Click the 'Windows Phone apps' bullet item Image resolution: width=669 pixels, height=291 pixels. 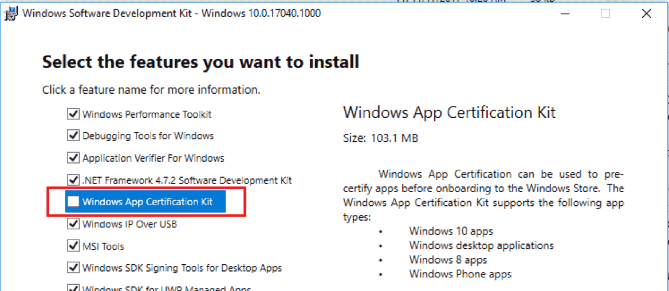[461, 273]
